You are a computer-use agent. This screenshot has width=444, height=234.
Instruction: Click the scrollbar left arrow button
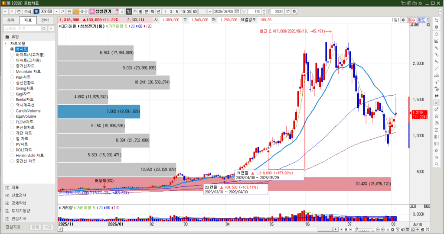[60, 229]
